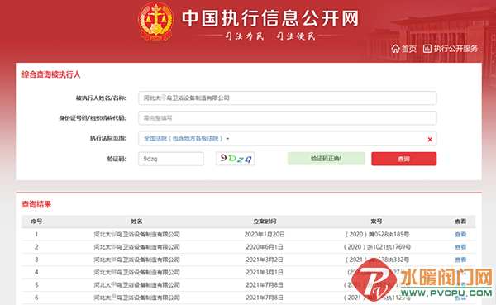Click the icon beside 执行公开服务
Viewport: 496px width, 305px height.
pyautogui.click(x=427, y=49)
